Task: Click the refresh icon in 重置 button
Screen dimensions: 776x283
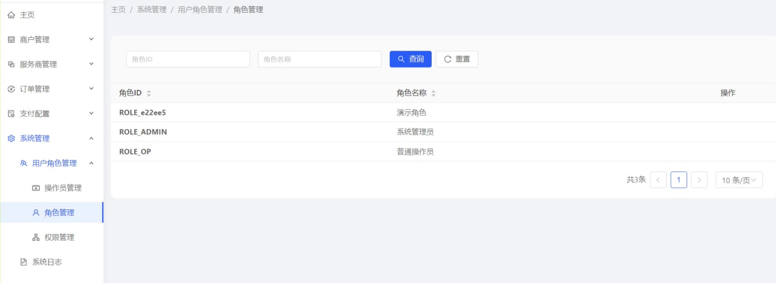Action: pyautogui.click(x=448, y=59)
